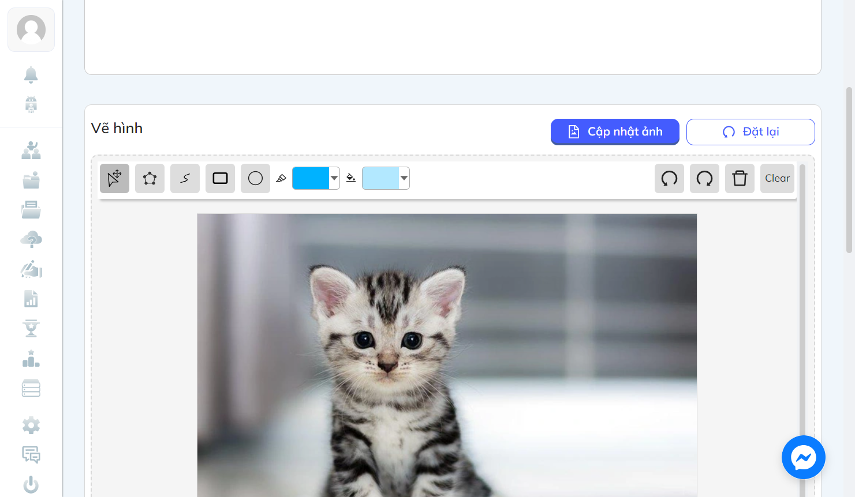
Task: Click the undo arrow in drawing toolbar
Action: coord(669,178)
